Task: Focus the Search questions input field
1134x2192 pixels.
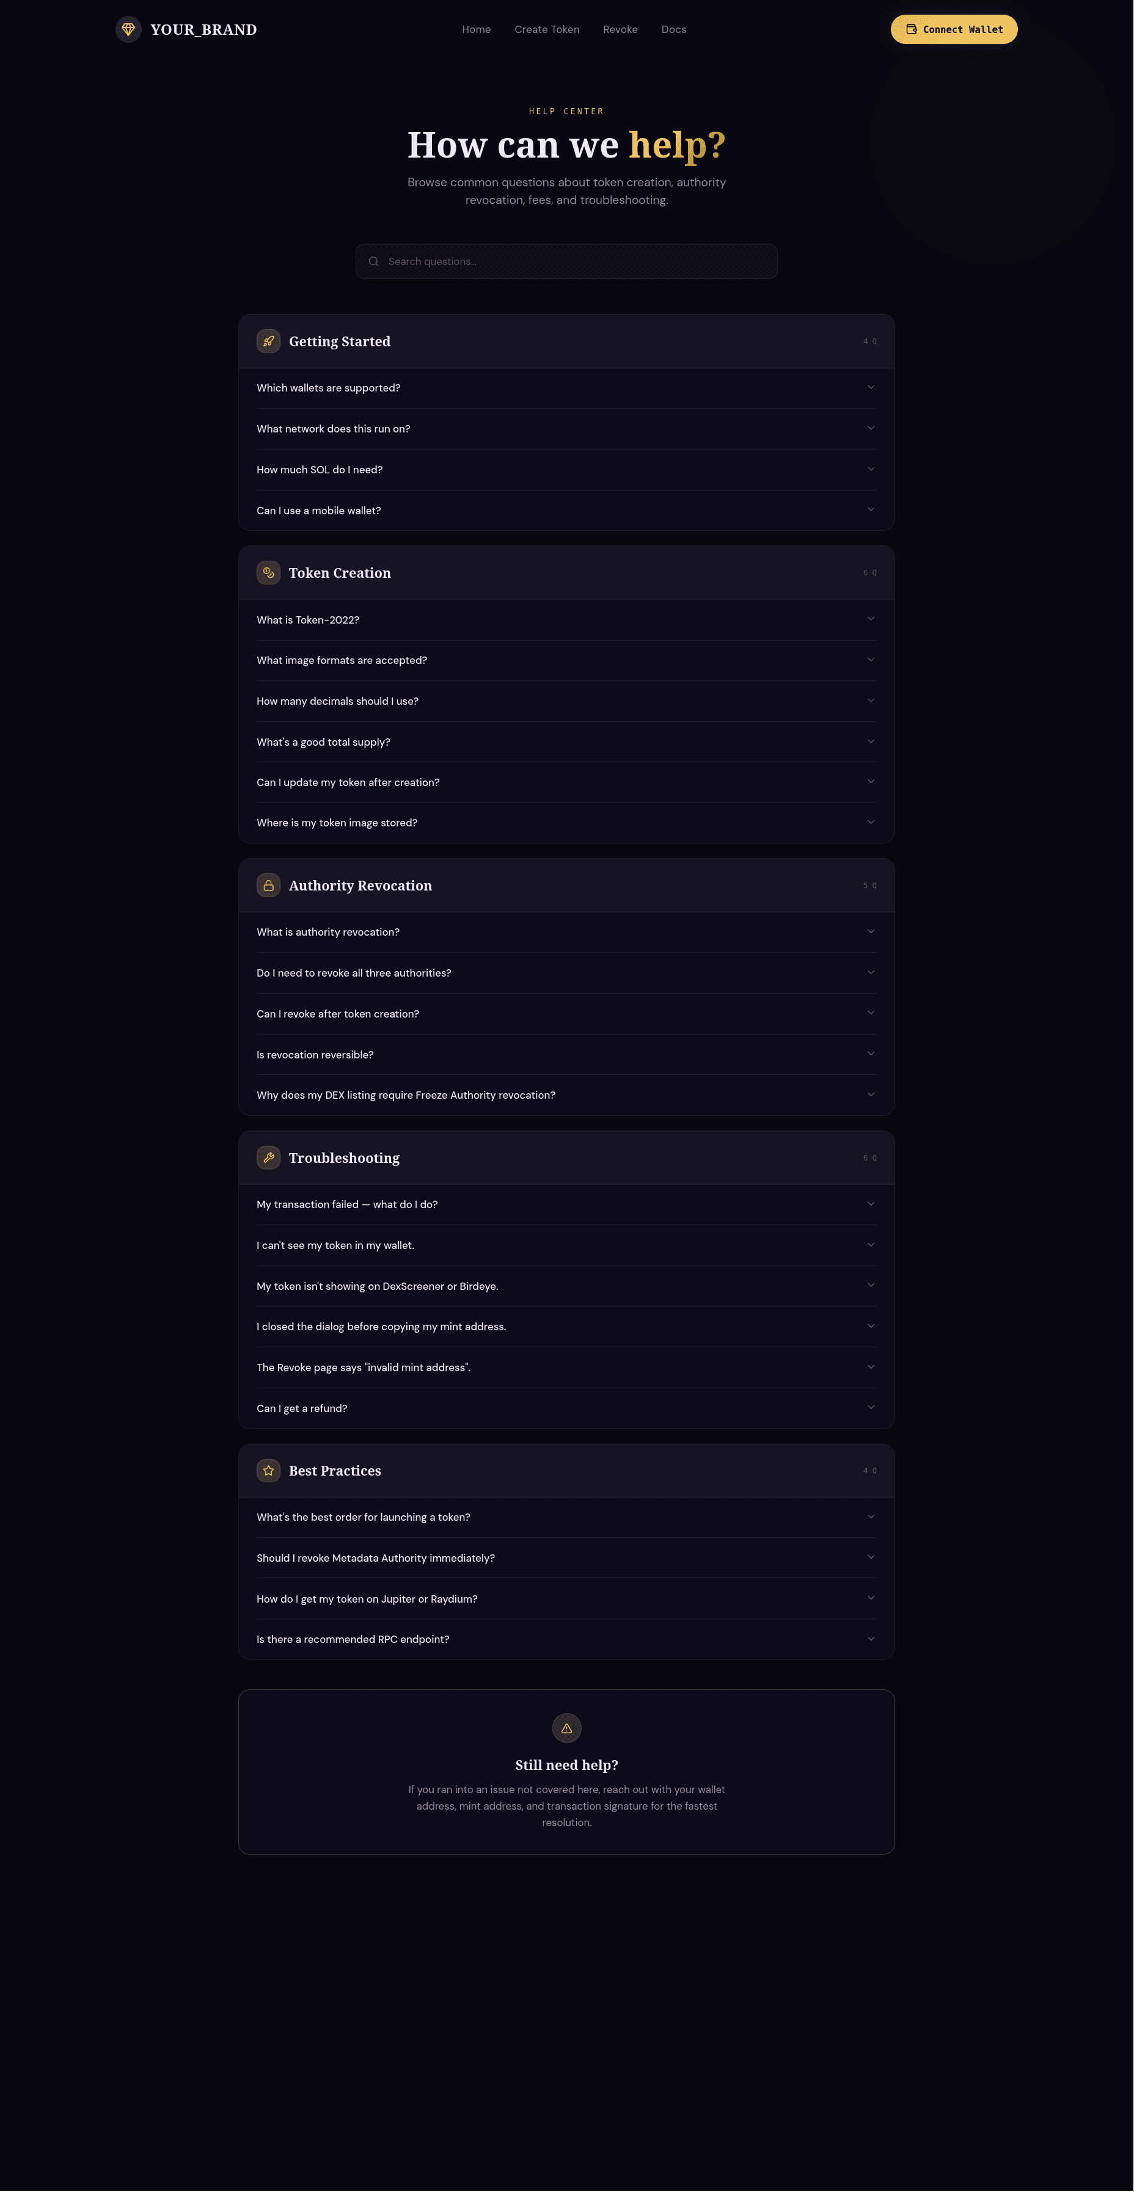Action: pos(579,262)
